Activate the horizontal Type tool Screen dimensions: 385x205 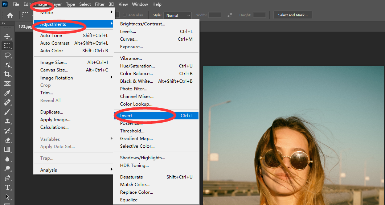(7, 187)
